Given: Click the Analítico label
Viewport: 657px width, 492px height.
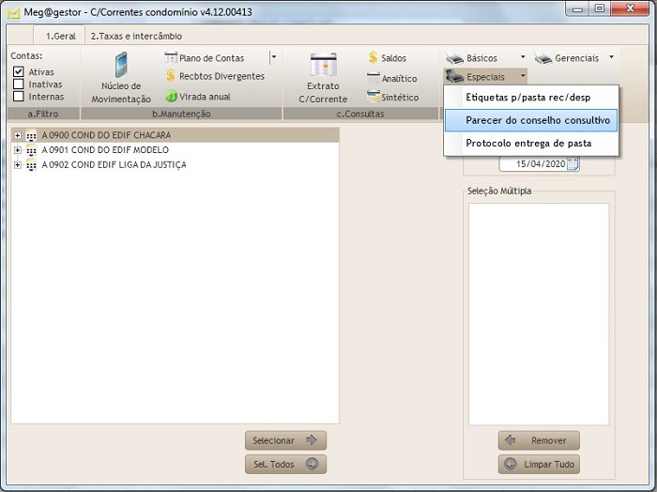Looking at the screenshot, I should click(399, 78).
